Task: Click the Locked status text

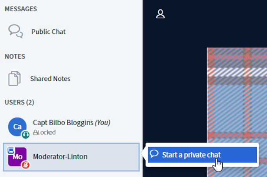Action: [x=46, y=132]
